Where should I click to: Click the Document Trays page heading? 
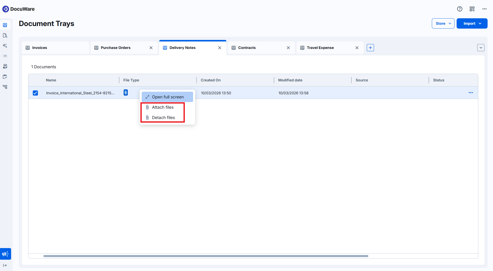pyautogui.click(x=46, y=23)
